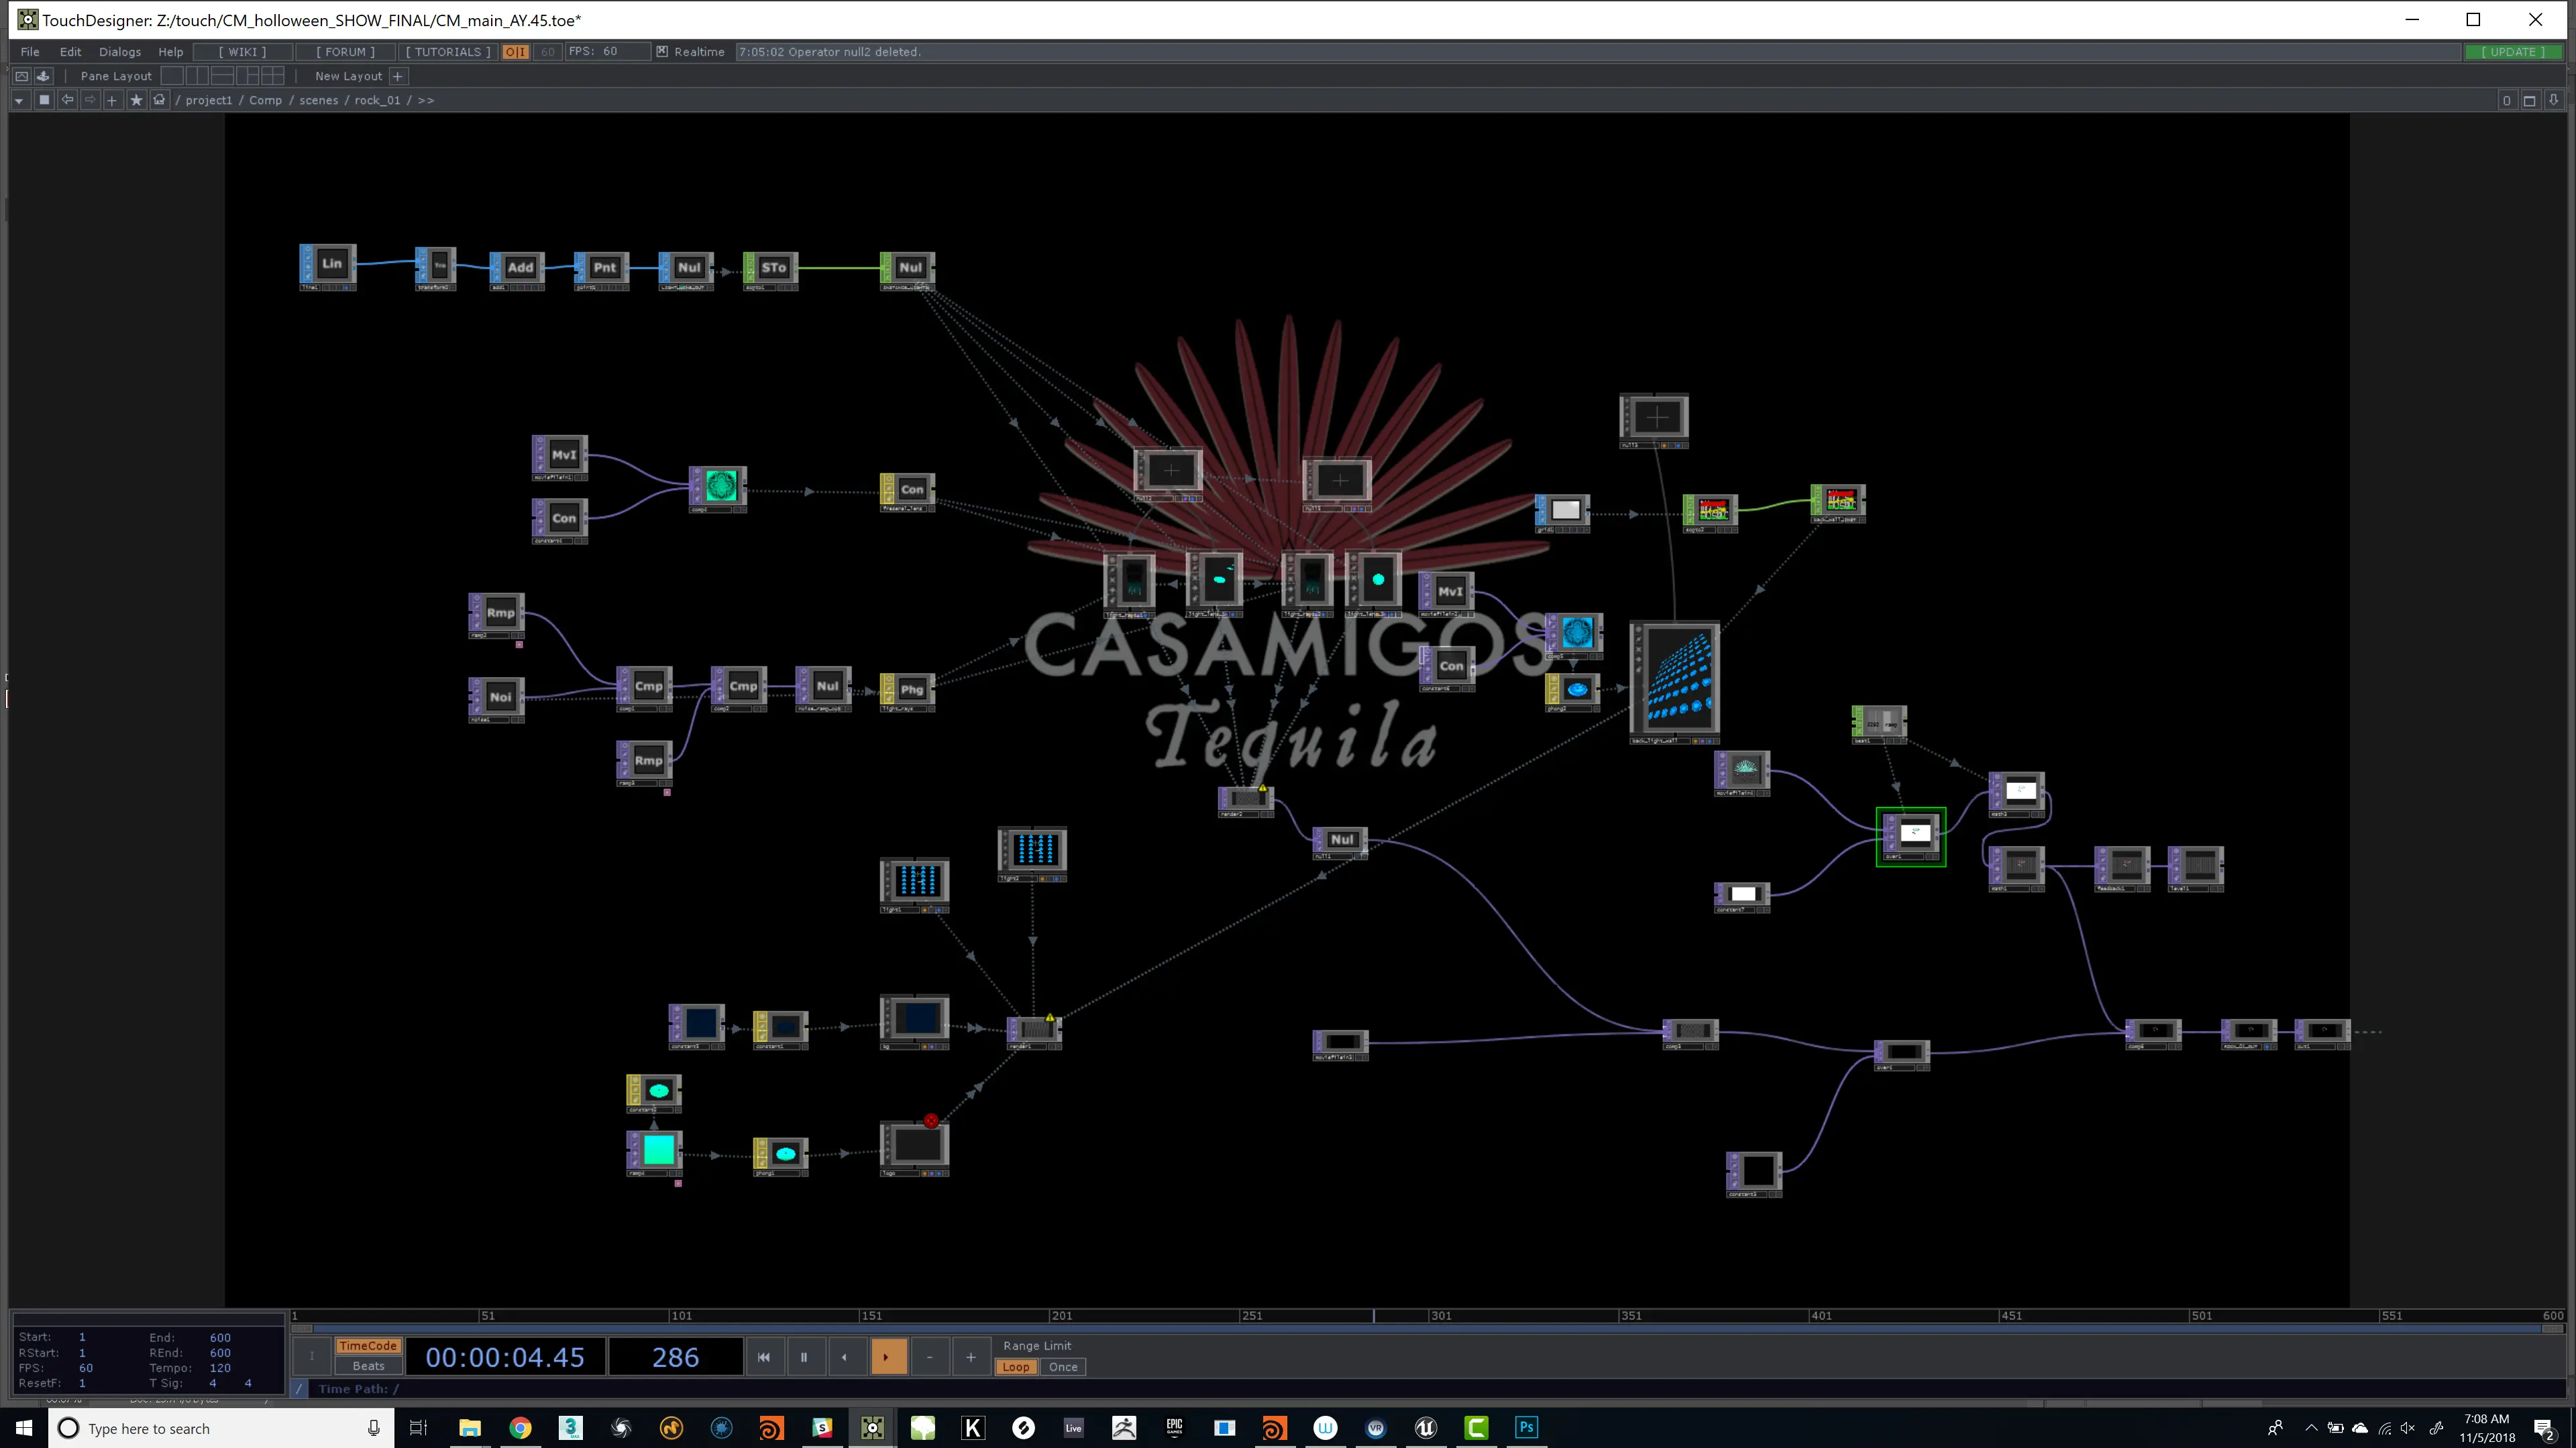Viewport: 2576px width, 1448px height.
Task: Click pane maximize icon at top right
Action: [x=2530, y=100]
